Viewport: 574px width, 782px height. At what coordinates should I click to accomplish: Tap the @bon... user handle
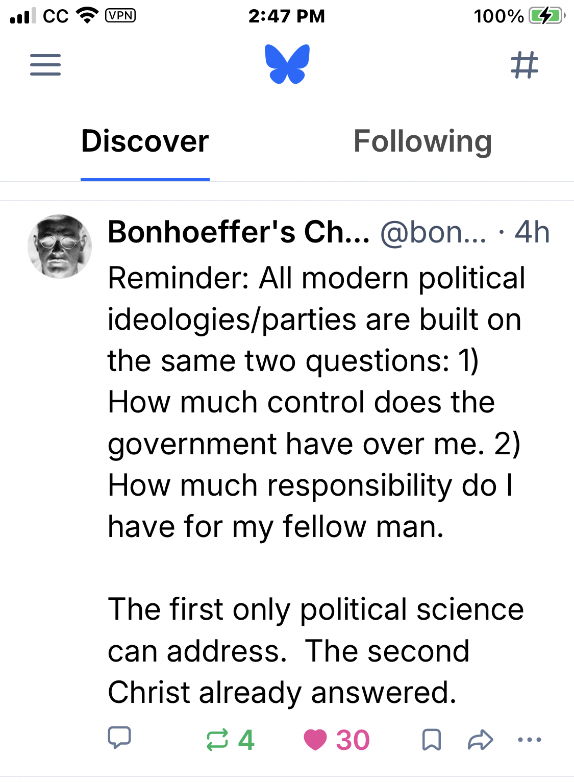pyautogui.click(x=433, y=233)
